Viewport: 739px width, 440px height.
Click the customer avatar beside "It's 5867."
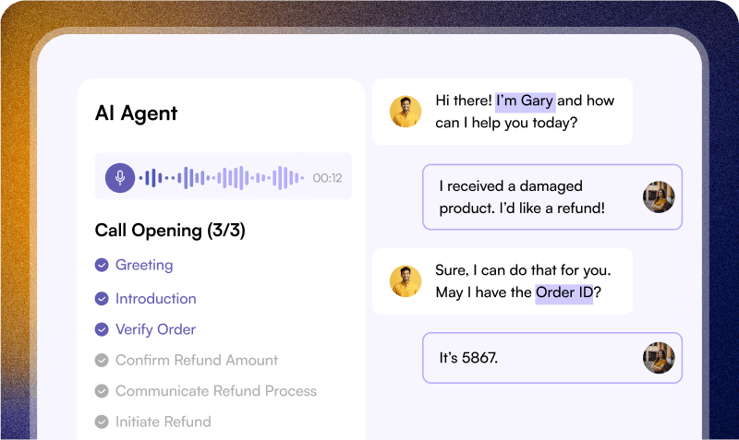[x=659, y=358]
